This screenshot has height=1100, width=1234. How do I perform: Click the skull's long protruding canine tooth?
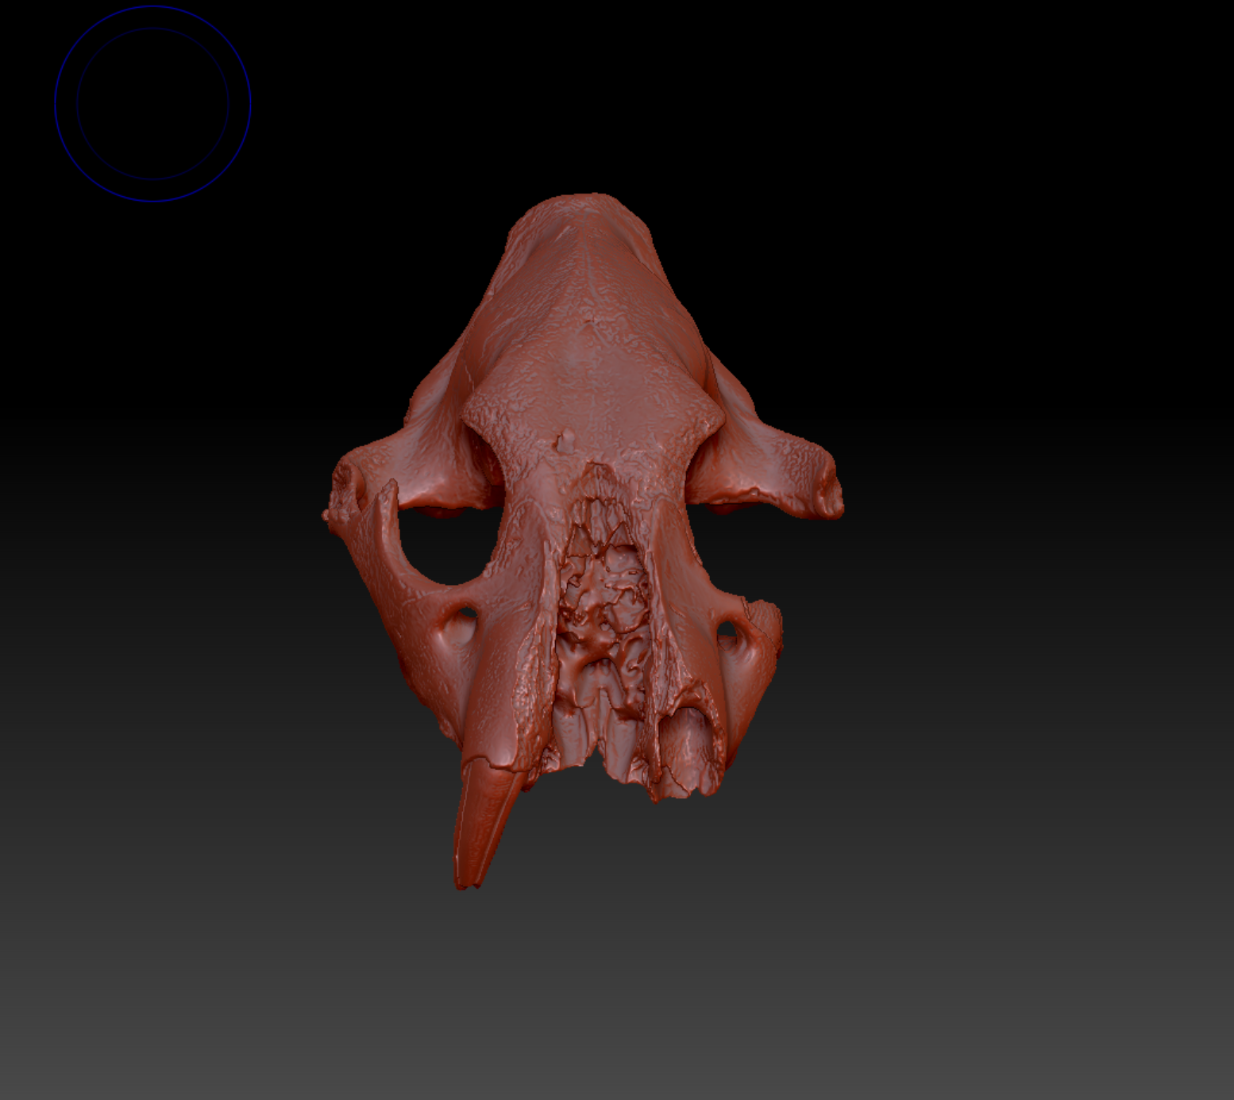point(484,825)
